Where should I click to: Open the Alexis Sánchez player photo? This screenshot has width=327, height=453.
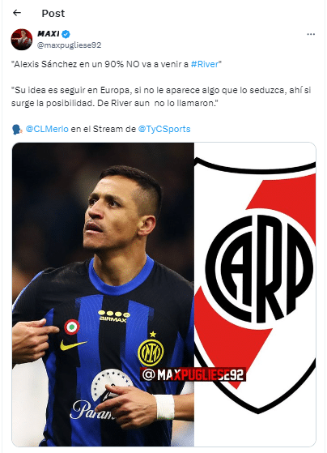point(103,294)
